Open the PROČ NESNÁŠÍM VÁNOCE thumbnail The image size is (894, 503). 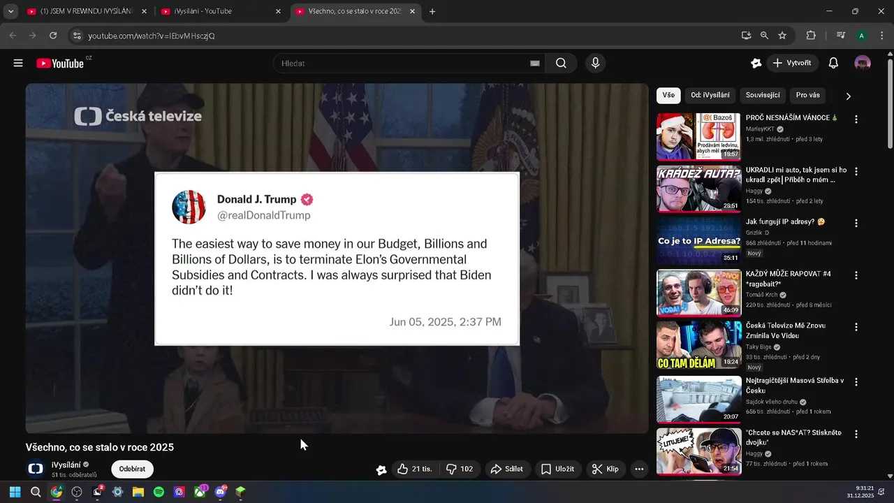pyautogui.click(x=698, y=137)
